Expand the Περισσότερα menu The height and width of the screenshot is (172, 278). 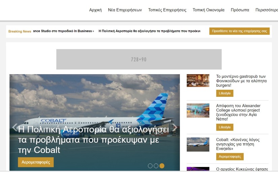(x=267, y=10)
